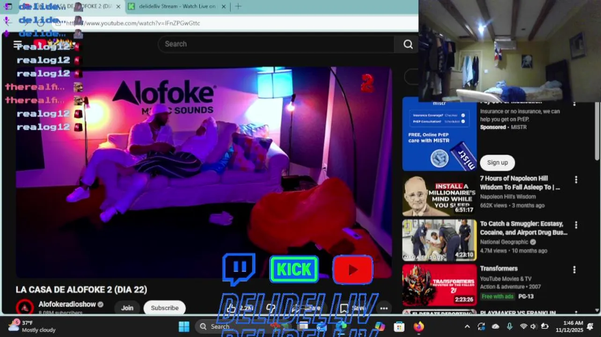Expand the hidden system tray icons chevron

click(x=467, y=327)
